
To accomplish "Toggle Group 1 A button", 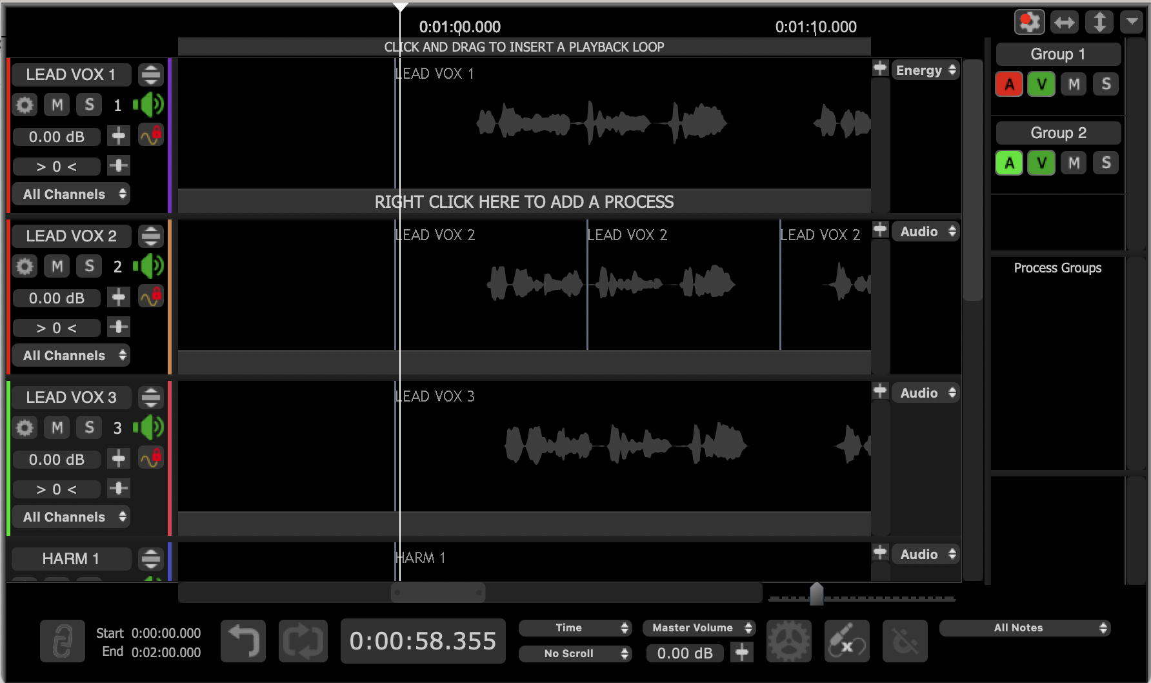I will coord(1009,84).
